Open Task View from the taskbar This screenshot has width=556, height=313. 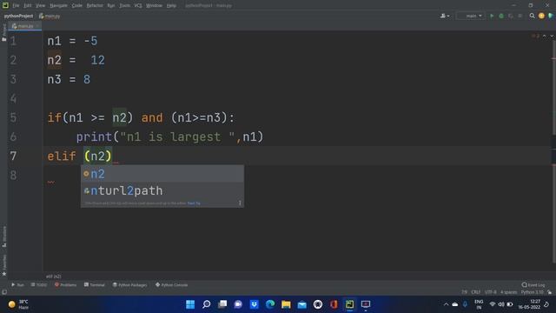click(x=222, y=304)
